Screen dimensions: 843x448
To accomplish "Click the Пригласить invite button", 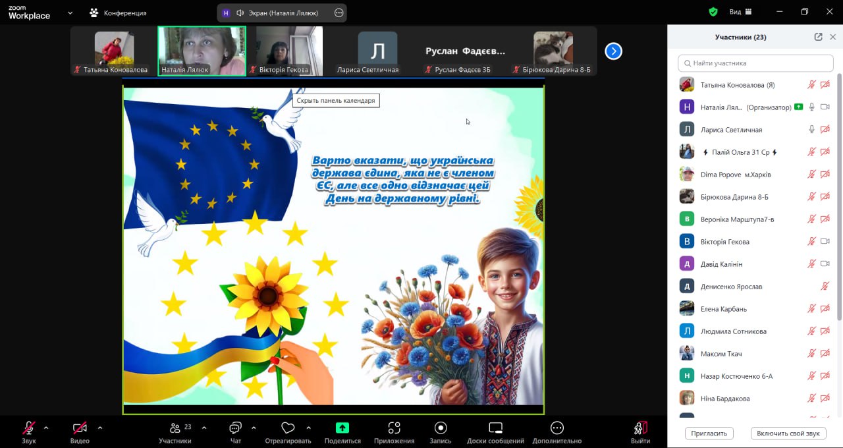I will tap(709, 434).
